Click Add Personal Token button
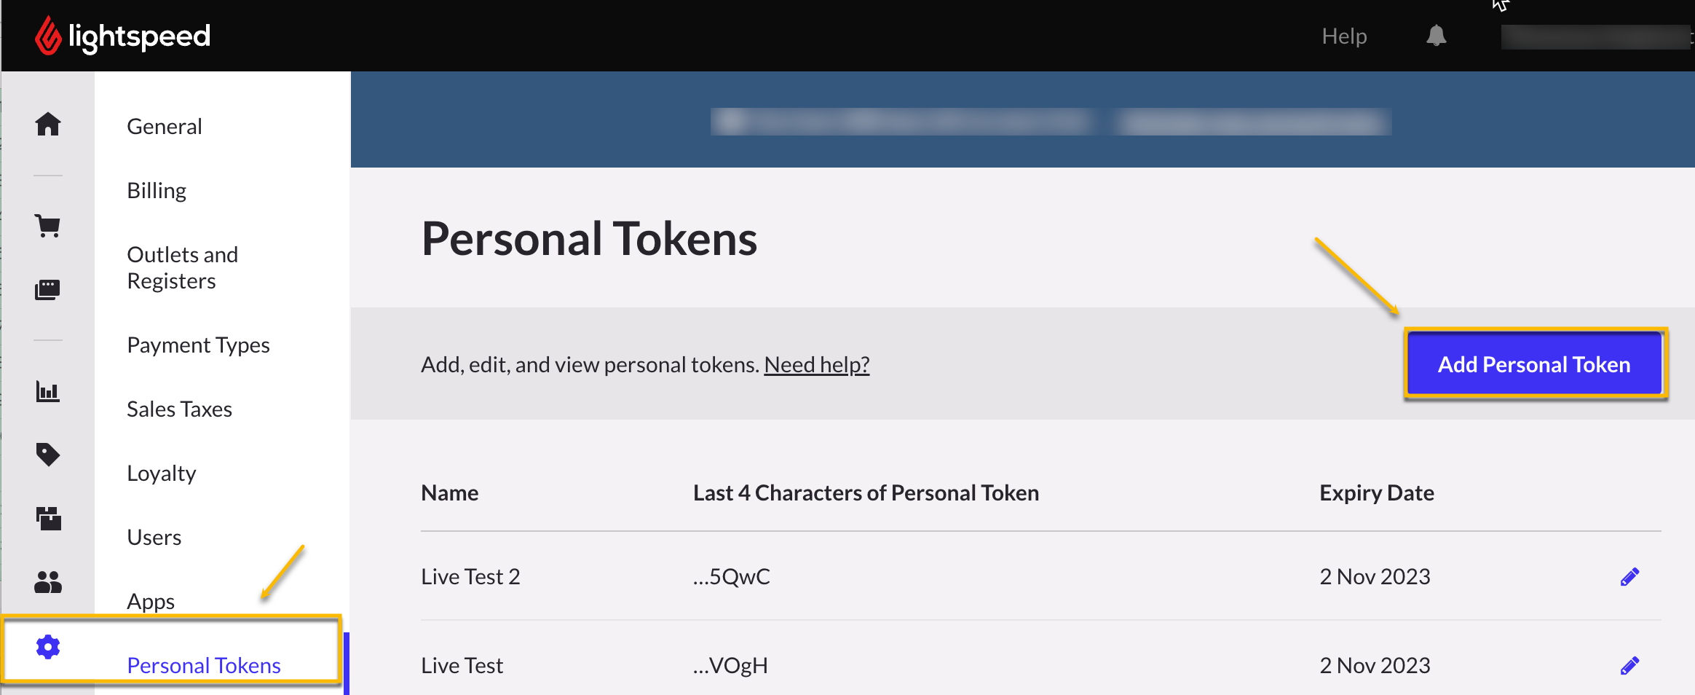 pos(1534,364)
